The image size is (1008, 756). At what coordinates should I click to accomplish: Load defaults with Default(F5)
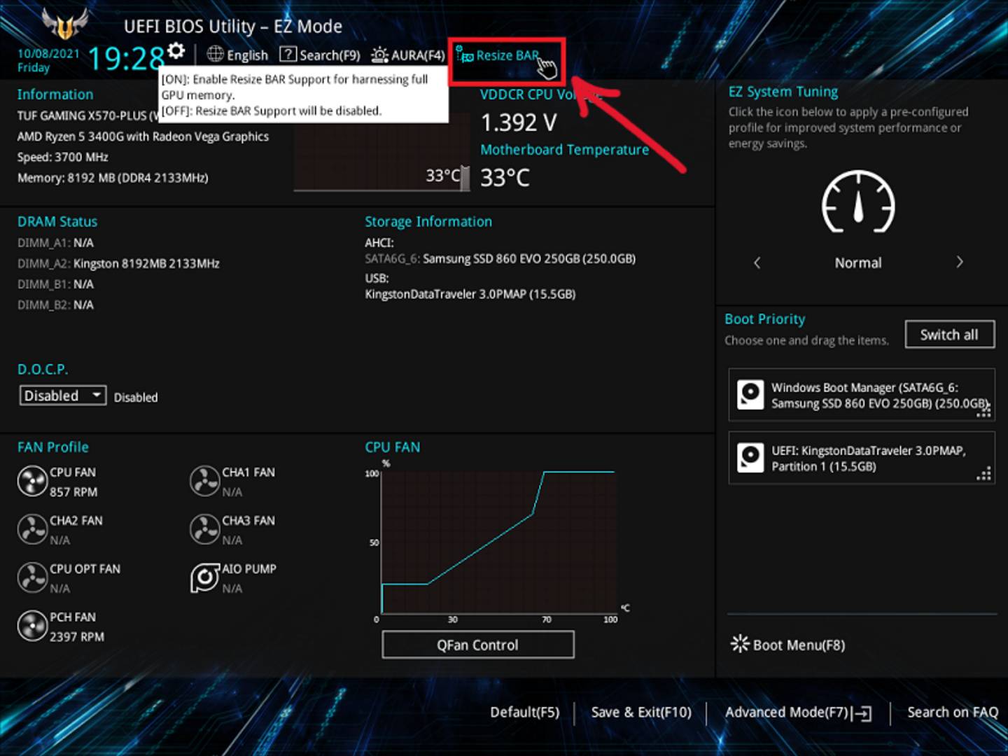(525, 712)
